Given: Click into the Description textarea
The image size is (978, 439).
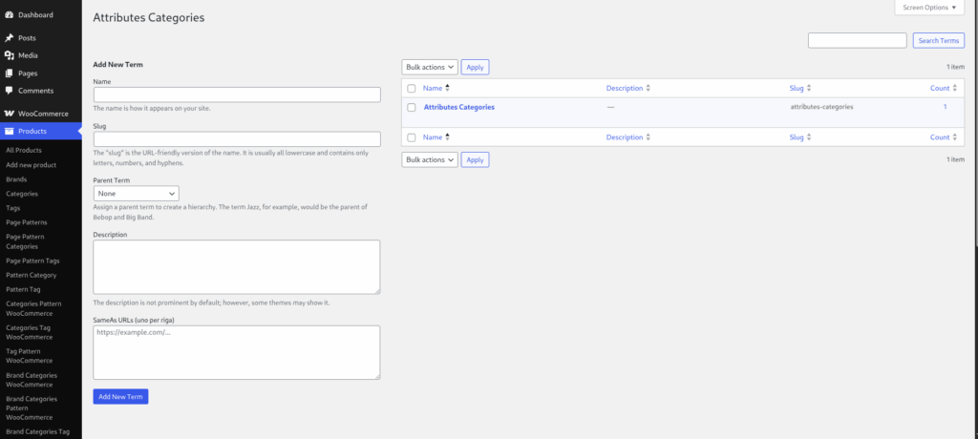Looking at the screenshot, I should point(237,267).
